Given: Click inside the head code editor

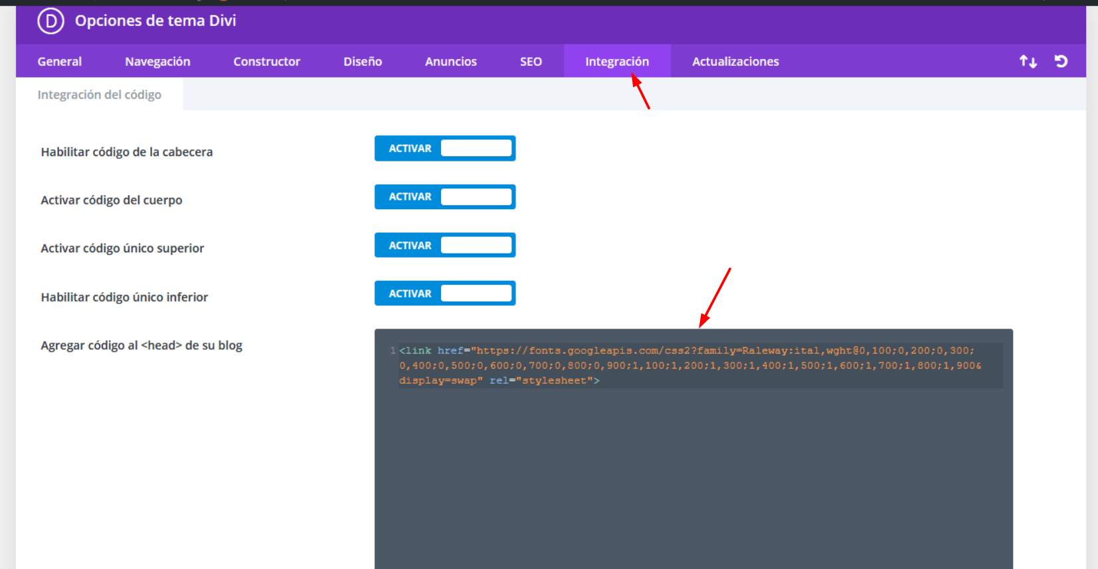Looking at the screenshot, I should [693, 449].
